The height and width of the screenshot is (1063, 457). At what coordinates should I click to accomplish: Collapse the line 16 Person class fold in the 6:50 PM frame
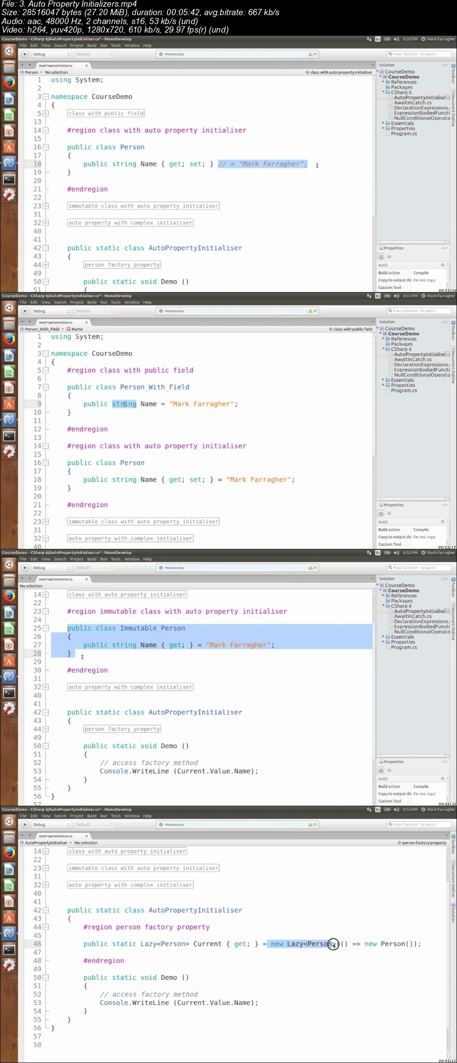[x=46, y=147]
